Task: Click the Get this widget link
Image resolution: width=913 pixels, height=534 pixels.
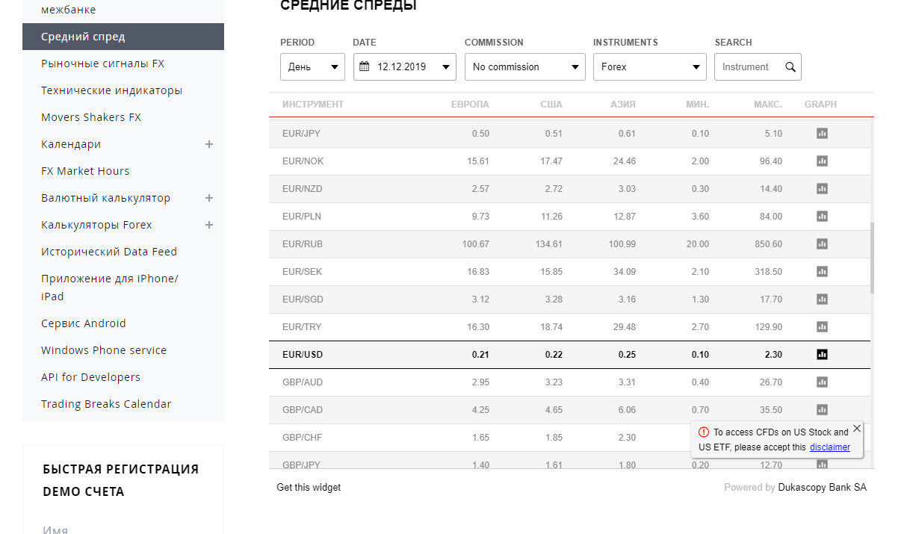Action: click(x=309, y=487)
